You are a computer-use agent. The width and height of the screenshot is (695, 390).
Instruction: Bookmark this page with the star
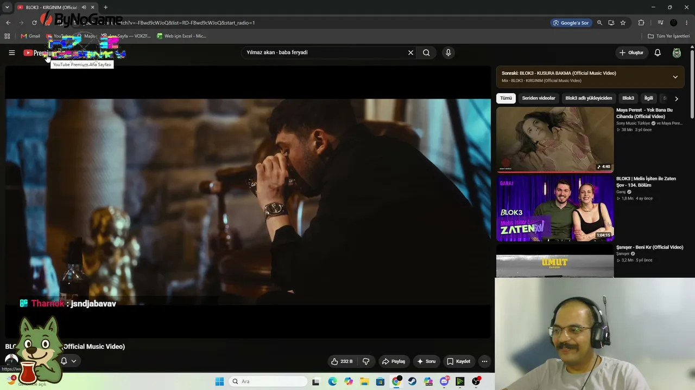point(623,23)
